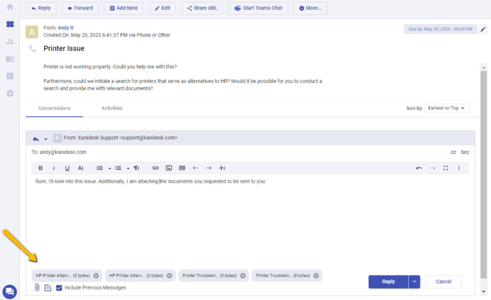Open the Contacts icon in sidebar
The height and width of the screenshot is (300, 491).
tap(10, 41)
